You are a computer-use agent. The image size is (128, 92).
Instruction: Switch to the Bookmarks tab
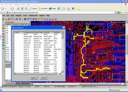click(25, 83)
